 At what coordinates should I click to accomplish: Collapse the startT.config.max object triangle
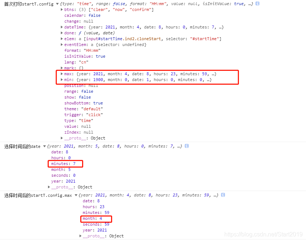(x=76, y=195)
